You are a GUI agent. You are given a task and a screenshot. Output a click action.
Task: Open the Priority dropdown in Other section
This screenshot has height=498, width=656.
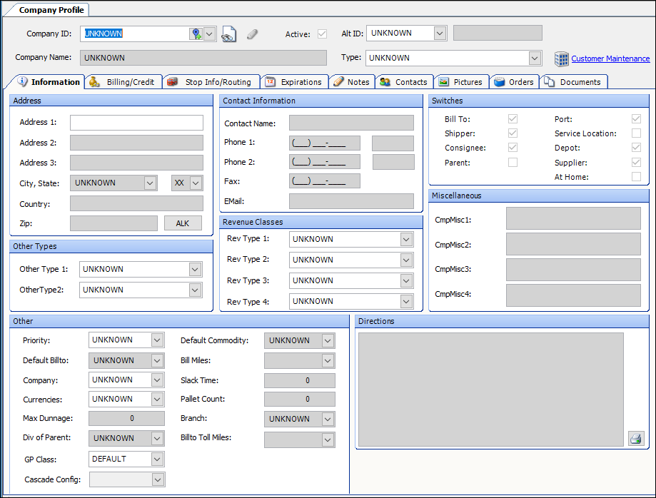(x=157, y=340)
